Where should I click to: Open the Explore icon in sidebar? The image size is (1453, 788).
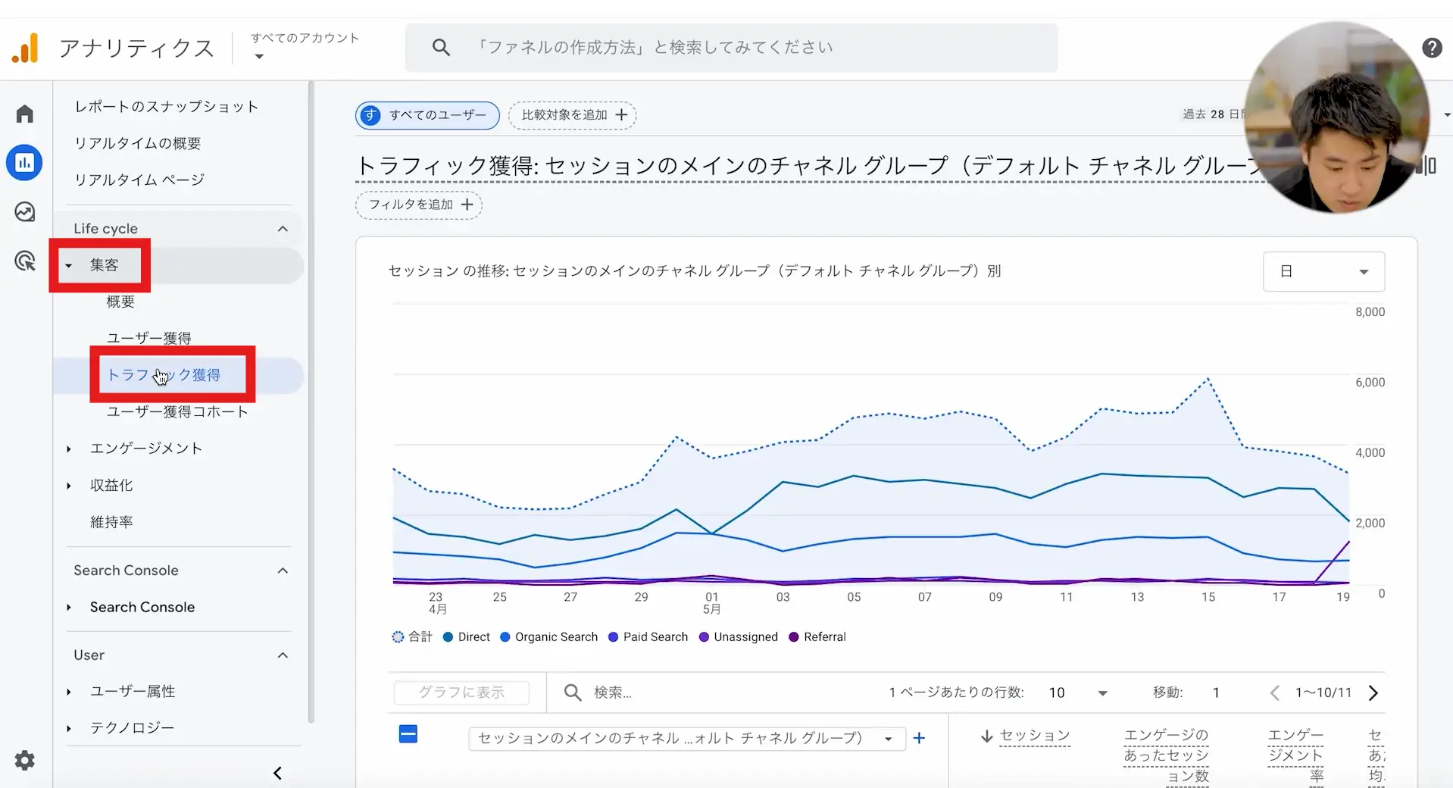click(25, 212)
